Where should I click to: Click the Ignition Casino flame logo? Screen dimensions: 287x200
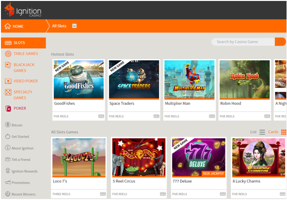pyautogui.click(x=9, y=9)
